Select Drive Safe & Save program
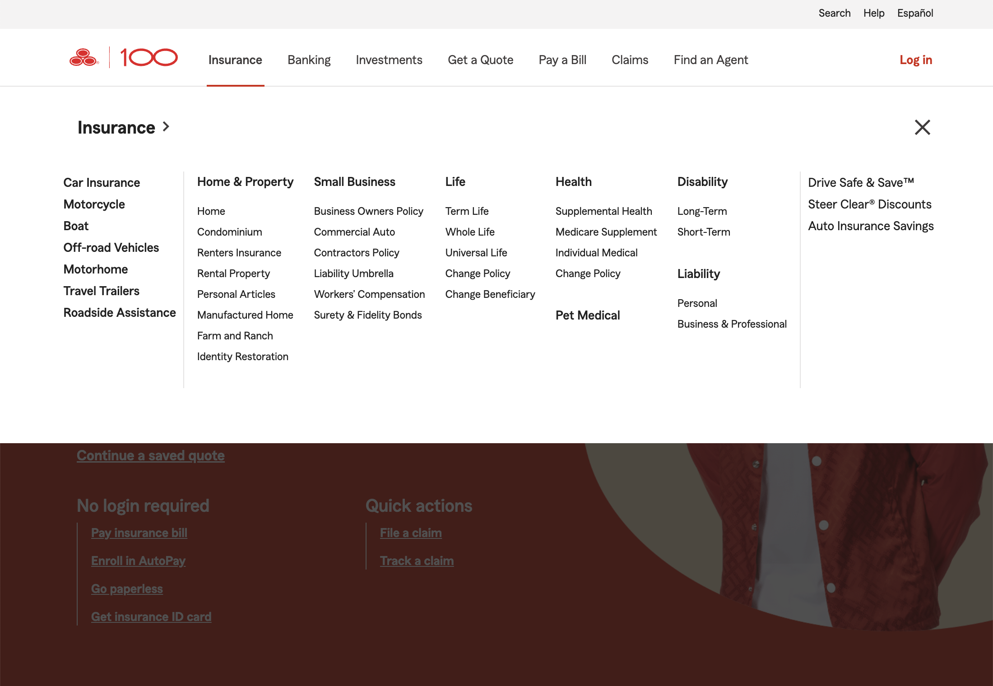 (861, 182)
